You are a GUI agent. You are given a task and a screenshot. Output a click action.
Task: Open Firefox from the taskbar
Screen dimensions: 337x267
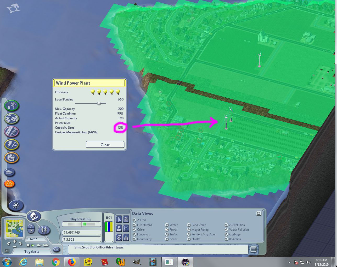coord(72,262)
